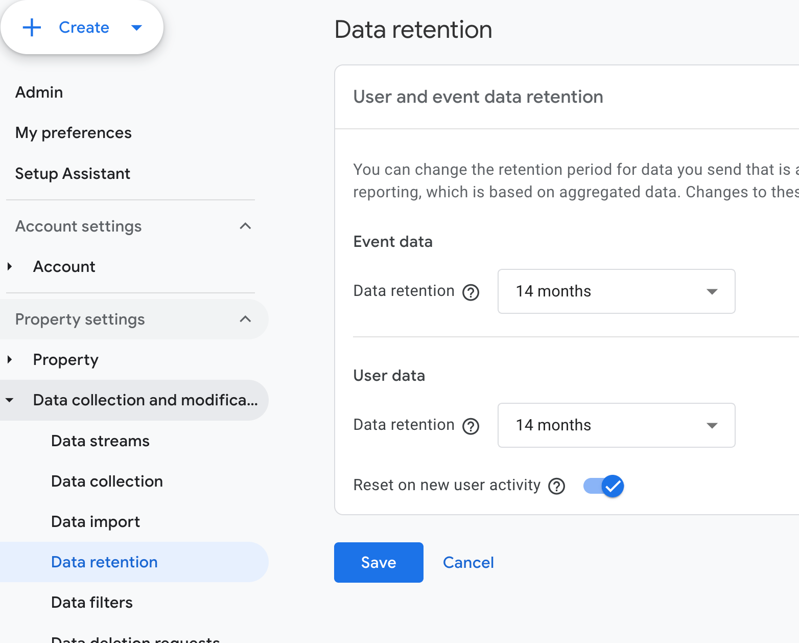The height and width of the screenshot is (643, 799).
Task: Click Event data retention help icon
Action: pyautogui.click(x=471, y=292)
